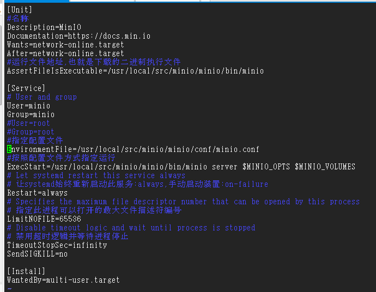Click the [Service] section header

(x=26, y=88)
